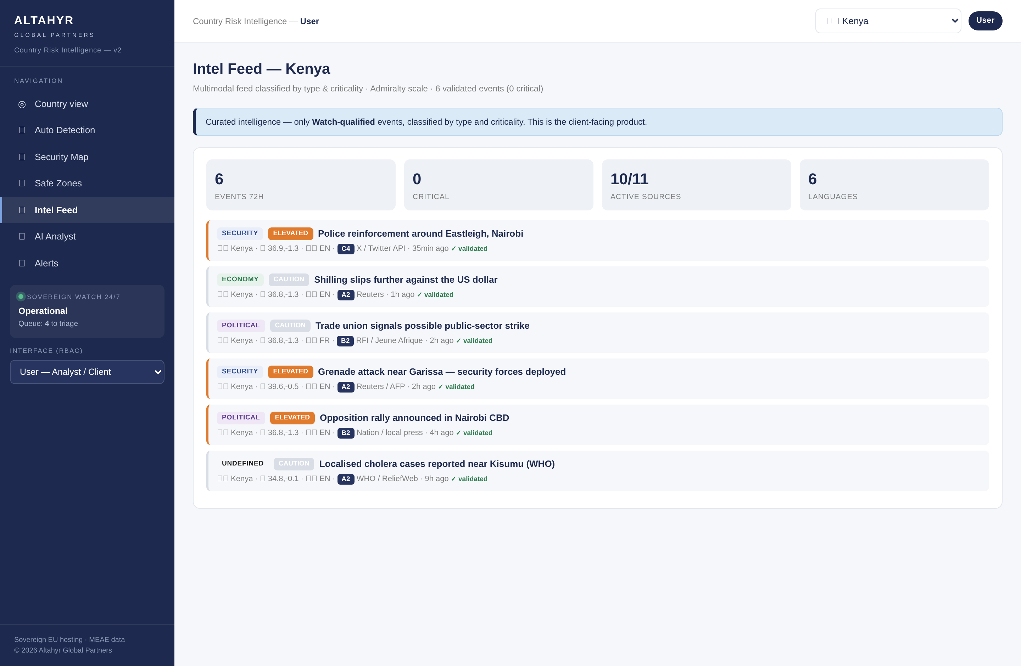1021x666 pixels.
Task: Click the C4 Admiralty rating badge
Action: click(346, 249)
